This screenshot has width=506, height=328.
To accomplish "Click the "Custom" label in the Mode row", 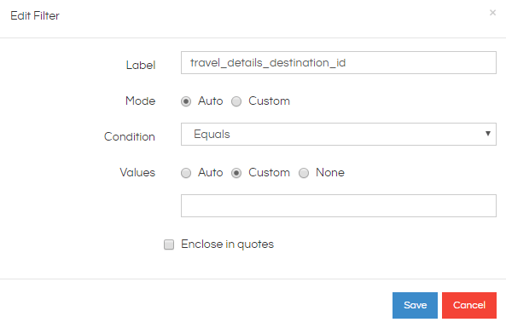I will [269, 101].
